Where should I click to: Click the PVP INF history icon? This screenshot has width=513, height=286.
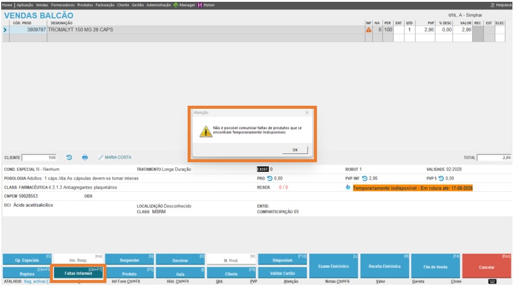[364, 178]
